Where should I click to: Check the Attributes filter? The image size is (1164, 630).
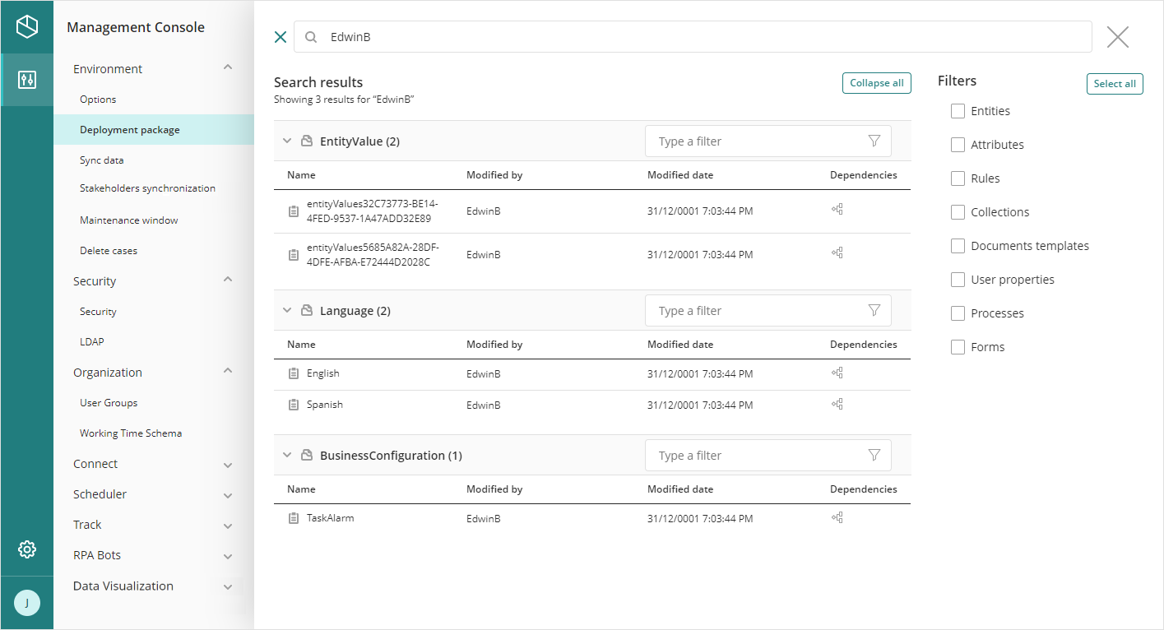pyautogui.click(x=958, y=145)
